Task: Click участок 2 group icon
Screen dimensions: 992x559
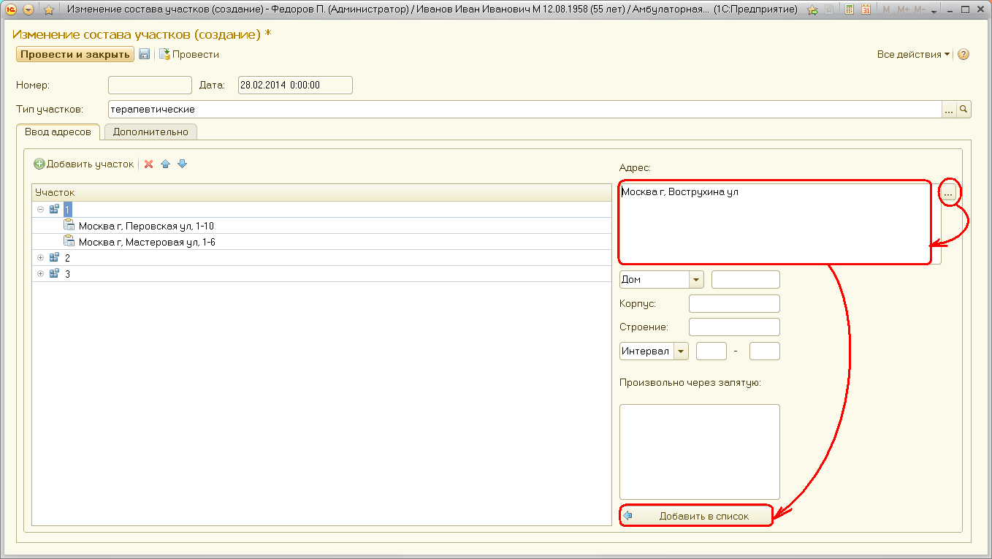Action: point(54,257)
